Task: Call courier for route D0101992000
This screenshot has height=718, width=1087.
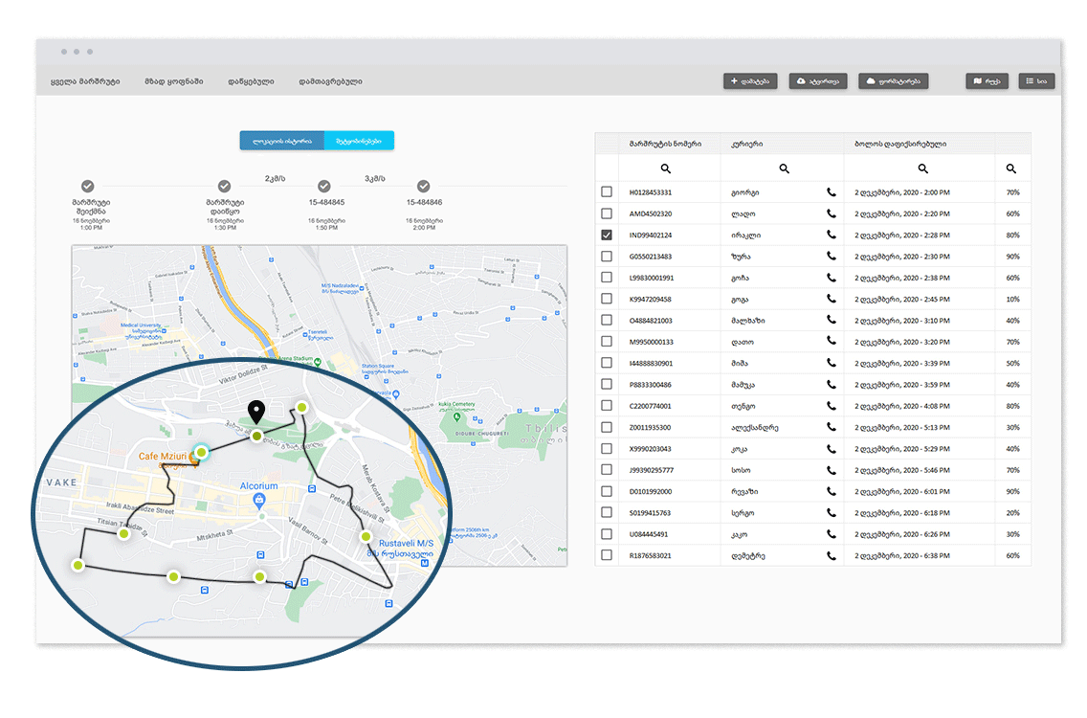Action: tap(832, 491)
